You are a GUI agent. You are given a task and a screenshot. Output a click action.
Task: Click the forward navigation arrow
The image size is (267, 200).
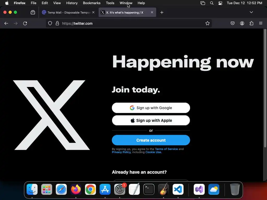[16, 23]
